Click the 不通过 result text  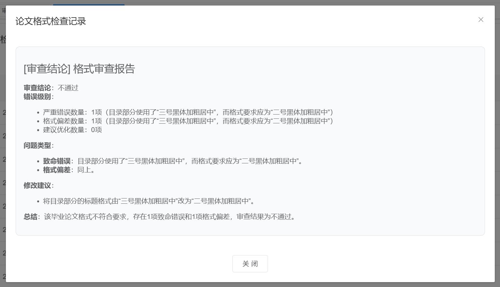point(68,88)
